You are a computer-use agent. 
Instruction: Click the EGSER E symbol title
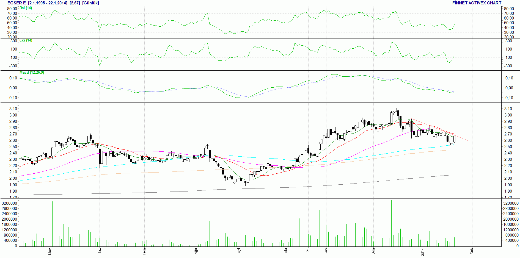coord(16,3)
